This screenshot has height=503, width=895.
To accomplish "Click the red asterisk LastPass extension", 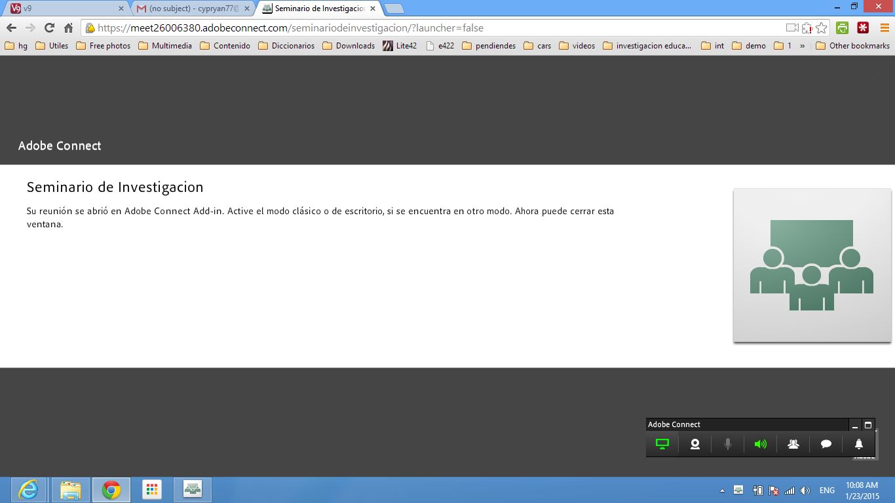I will tap(863, 28).
